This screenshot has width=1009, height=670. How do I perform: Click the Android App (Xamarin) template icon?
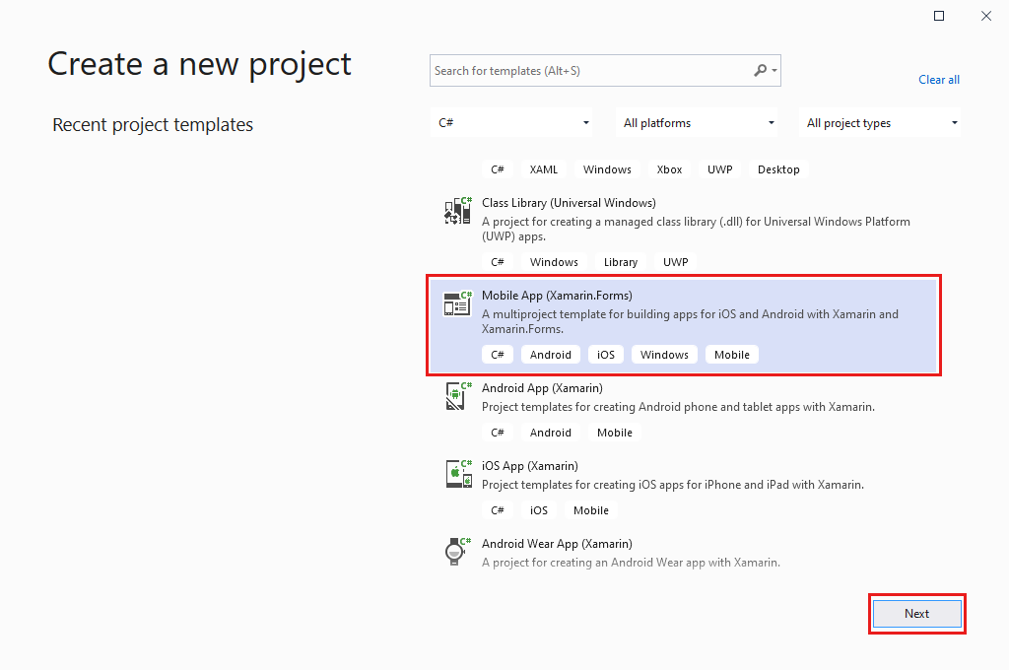click(458, 396)
